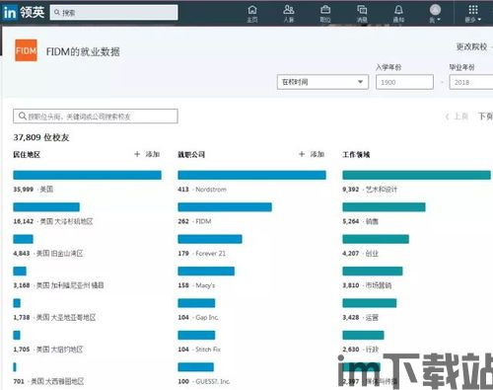Click the 158 Macy's entry

[x=196, y=285]
